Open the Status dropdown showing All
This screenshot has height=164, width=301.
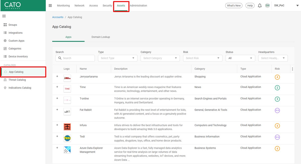(x=240, y=58)
